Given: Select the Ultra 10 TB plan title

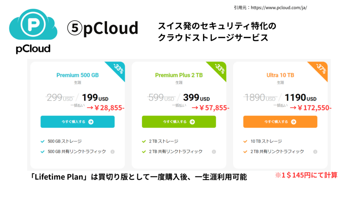Looking at the screenshot, I should (280, 75).
